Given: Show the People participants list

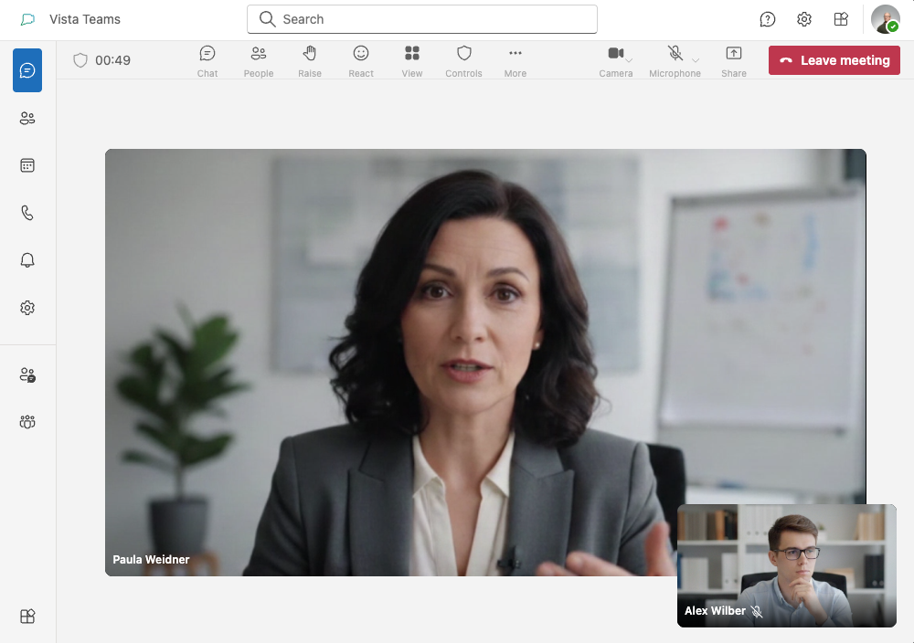Looking at the screenshot, I should [x=259, y=59].
